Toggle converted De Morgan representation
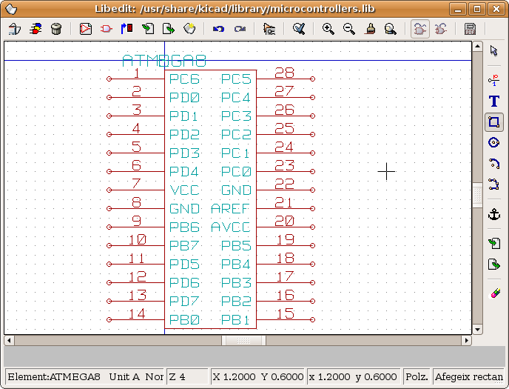The image size is (509, 389). [x=441, y=29]
